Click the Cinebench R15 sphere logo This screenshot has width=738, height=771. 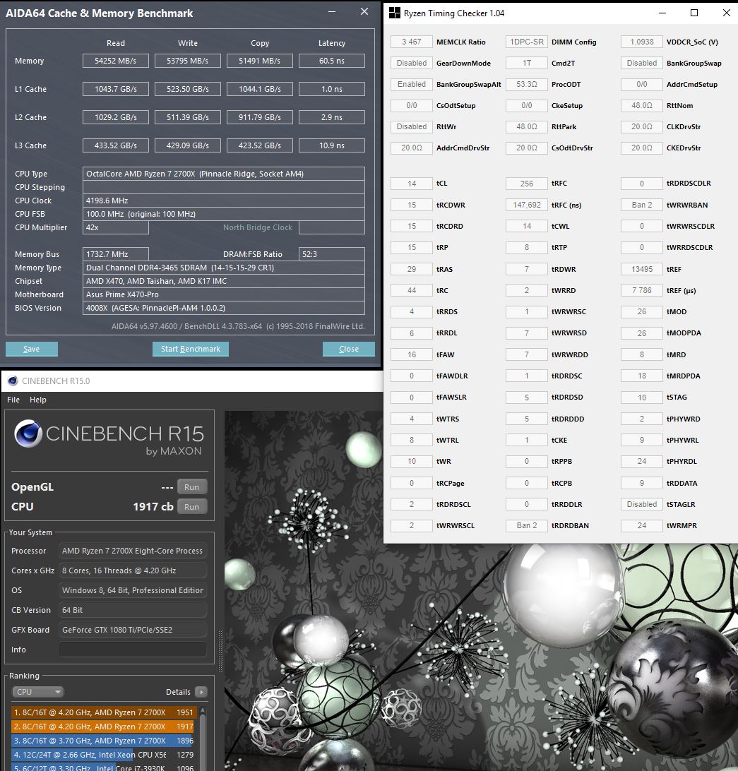pyautogui.click(x=28, y=434)
